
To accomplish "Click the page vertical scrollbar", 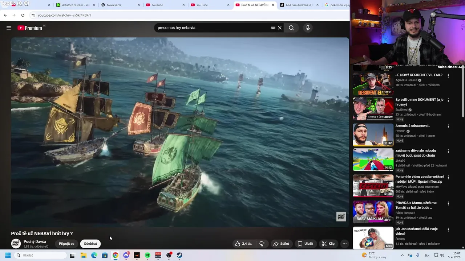I will pos(463,91).
